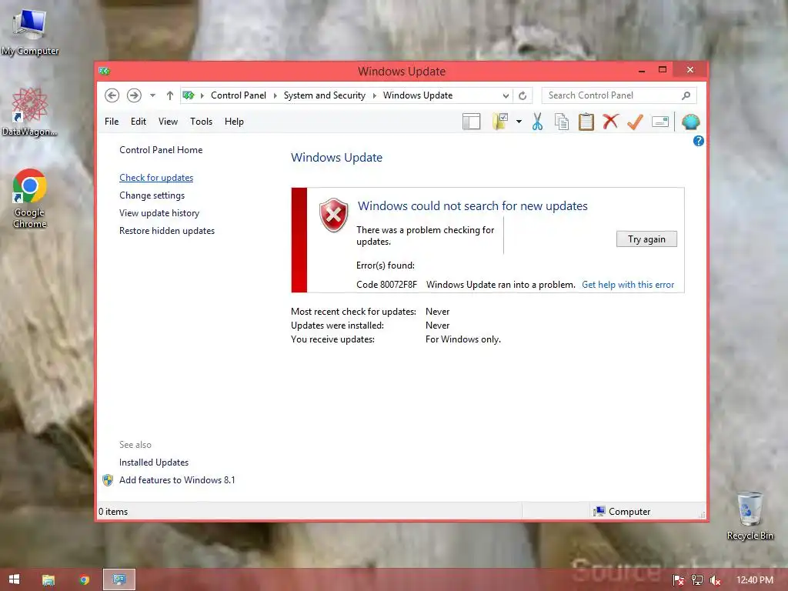Open the recent locations dropdown arrow
The image size is (788, 591).
pos(152,95)
